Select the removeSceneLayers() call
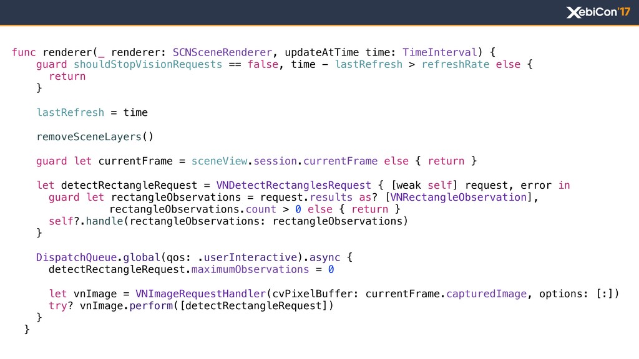639x359 pixels. point(95,136)
